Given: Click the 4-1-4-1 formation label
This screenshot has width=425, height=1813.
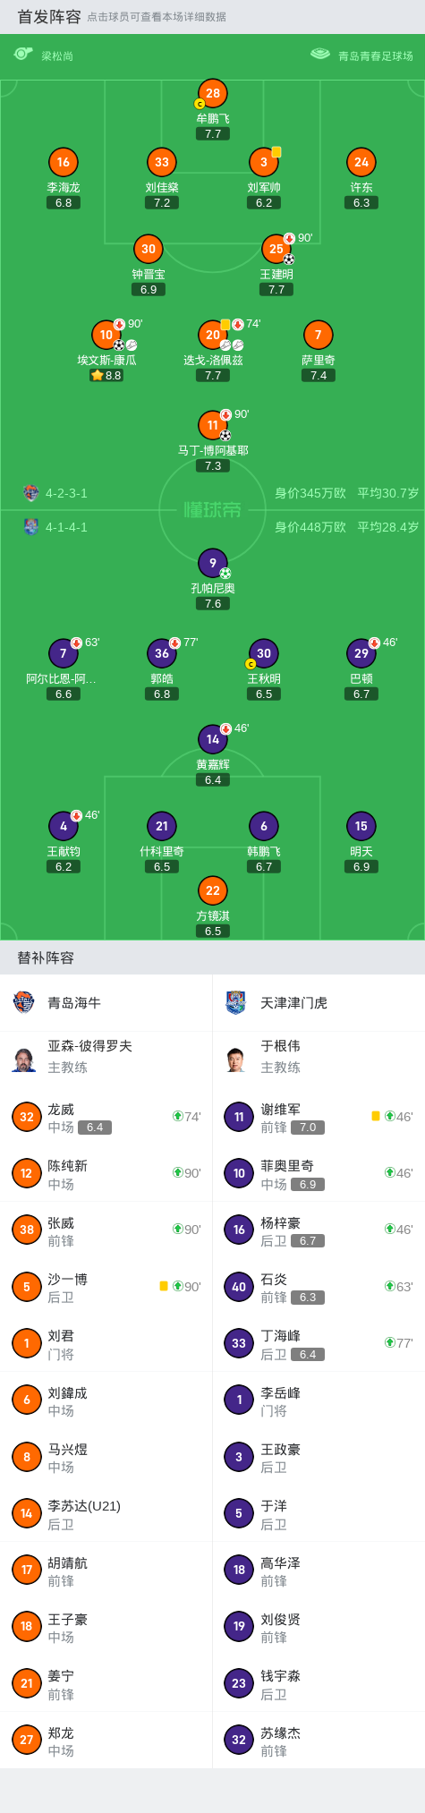Looking at the screenshot, I should 66,527.
